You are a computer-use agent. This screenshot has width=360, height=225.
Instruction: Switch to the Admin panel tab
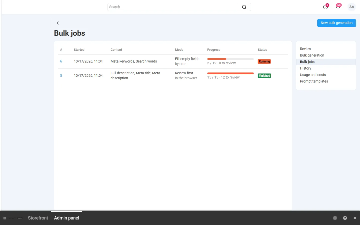pos(66,218)
